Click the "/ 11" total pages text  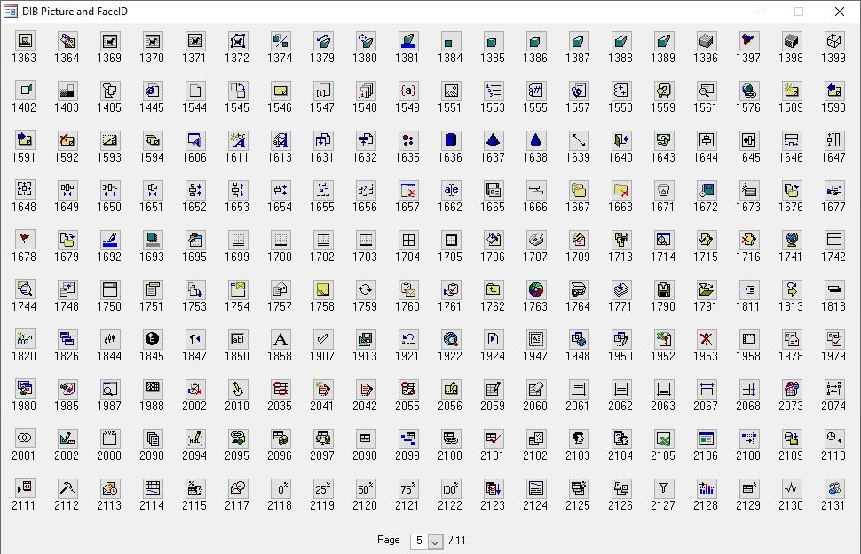click(457, 541)
